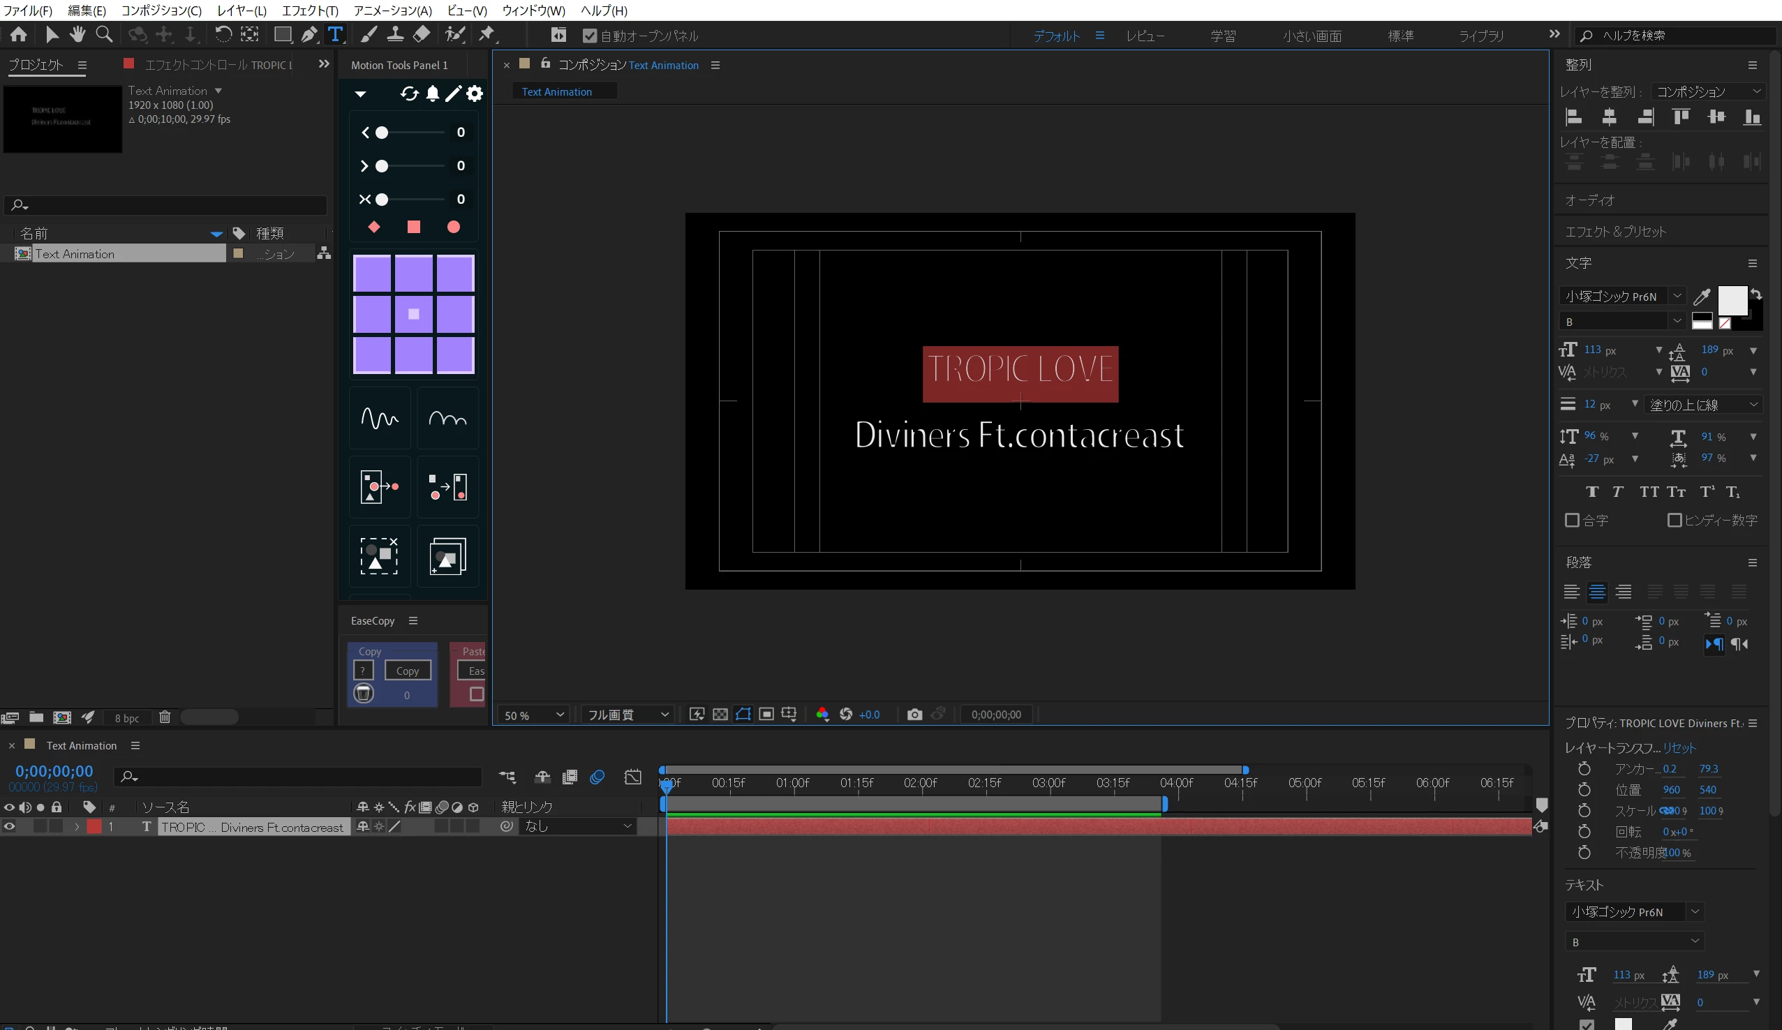Choose the Puppet Pin tool
Viewport: 1782px width, 1030px height.
487,35
